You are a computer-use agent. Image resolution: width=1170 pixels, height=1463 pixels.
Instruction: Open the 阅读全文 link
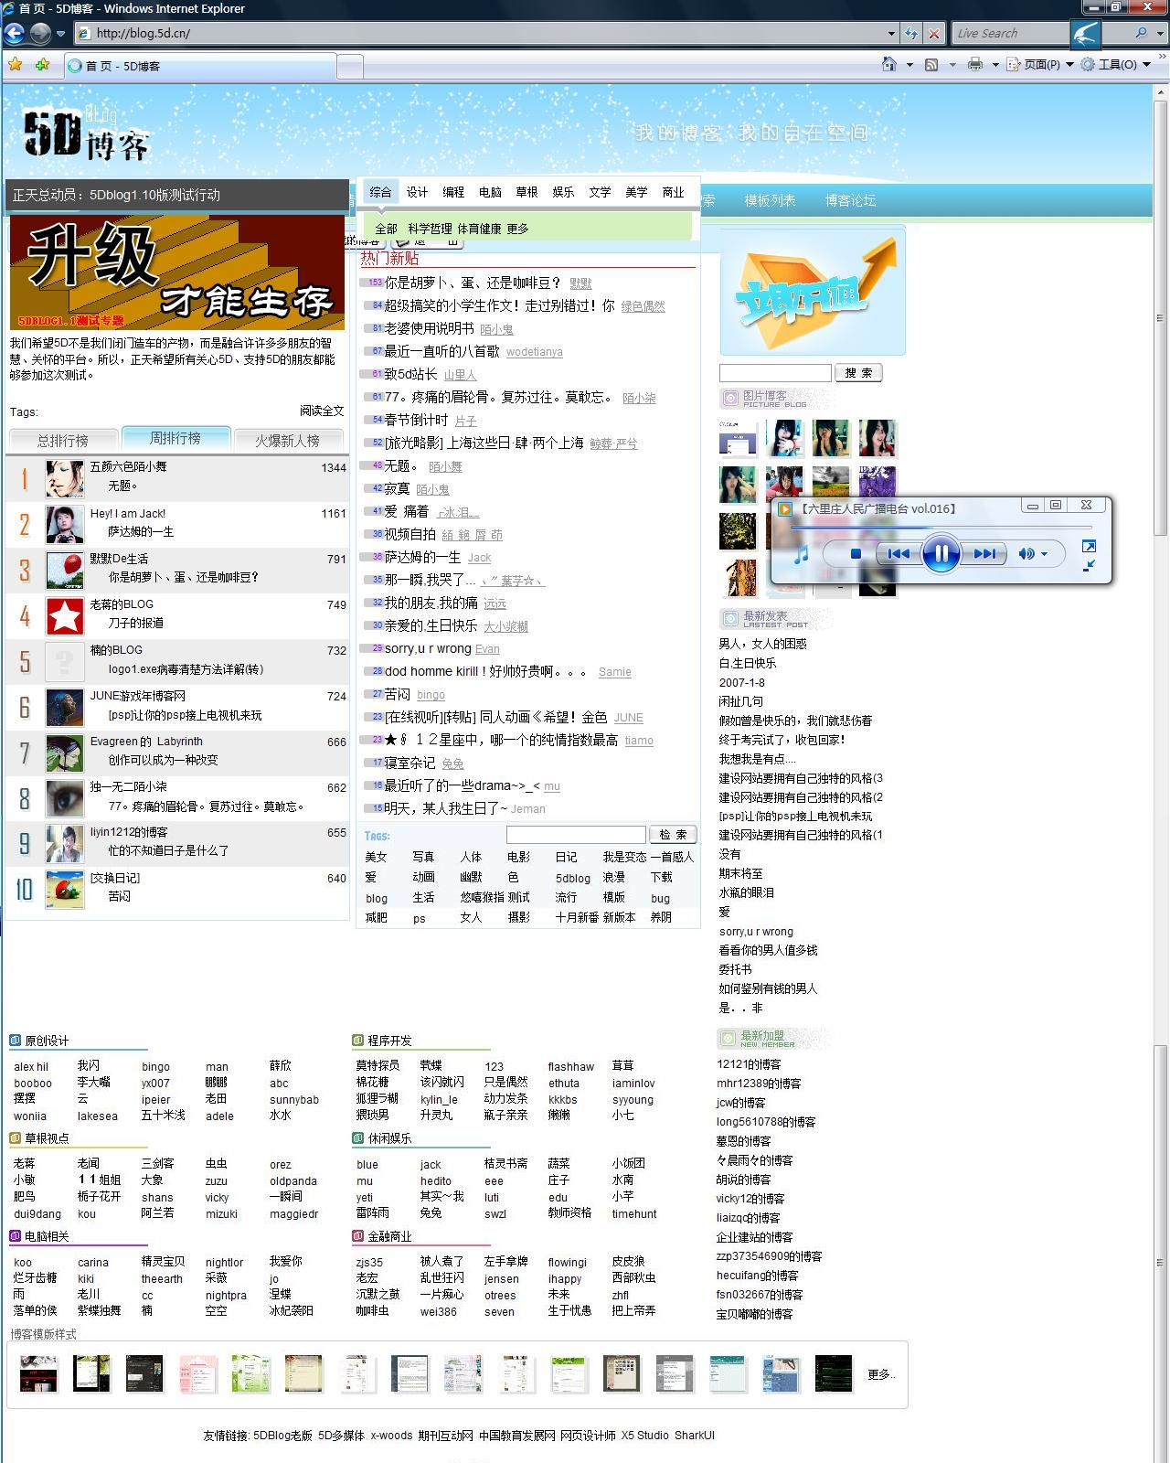tap(322, 411)
